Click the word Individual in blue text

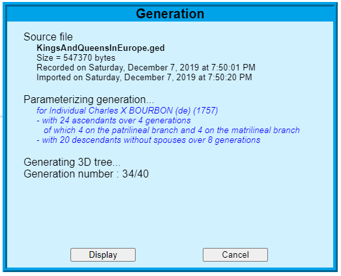(x=68, y=110)
